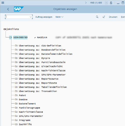Select the Paket tree entry
The image size is (125, 126).
[x=22, y=95]
